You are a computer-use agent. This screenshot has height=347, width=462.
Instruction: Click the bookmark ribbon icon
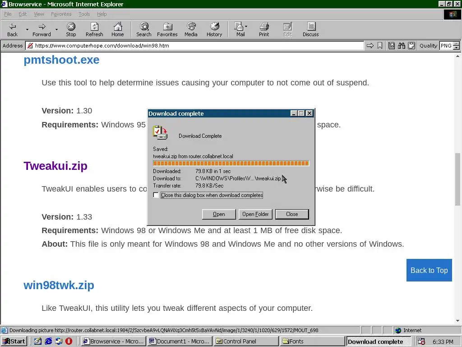point(380,46)
